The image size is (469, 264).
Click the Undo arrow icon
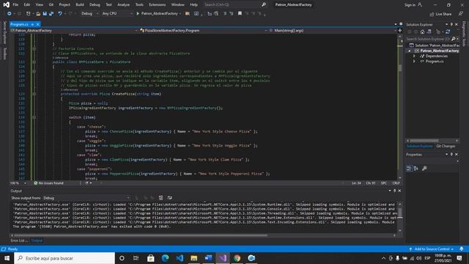coord(60,14)
